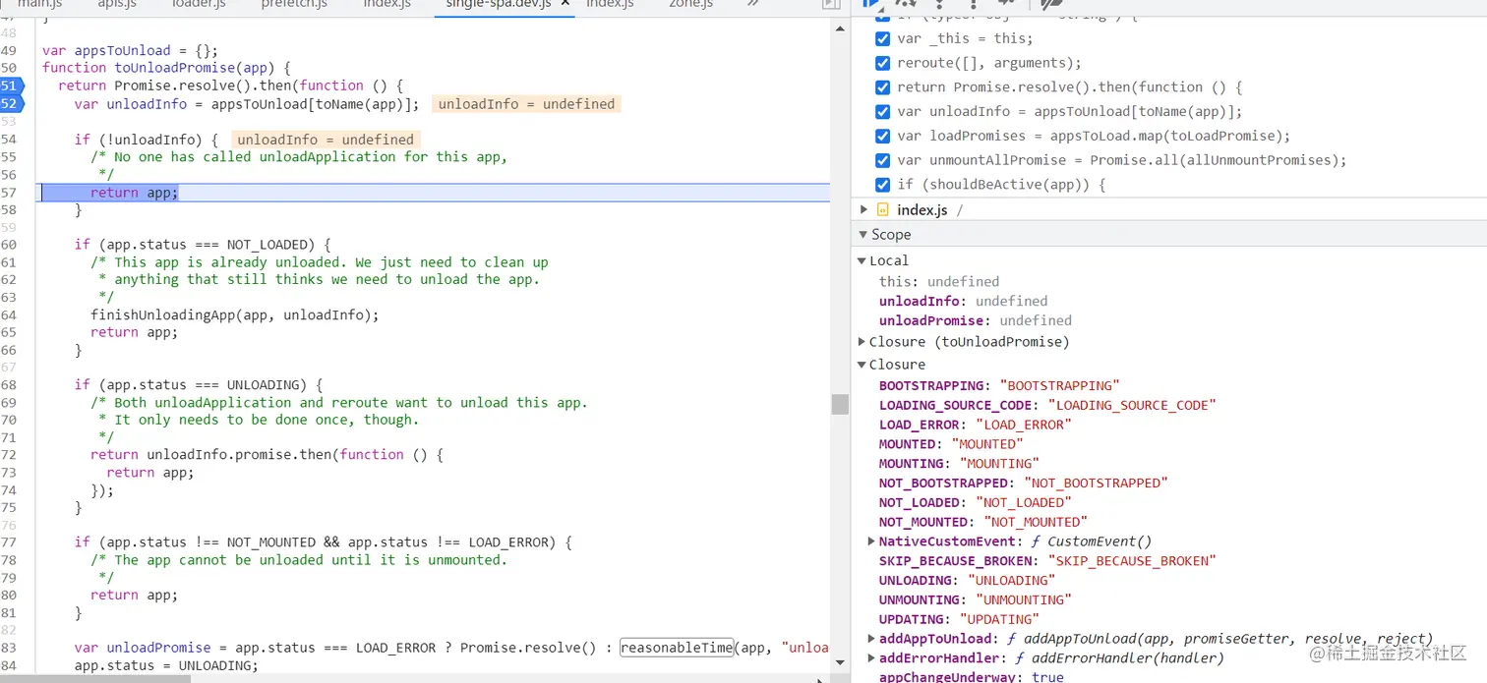
Task: Click line number 68 in the gutter
Action: [9, 384]
